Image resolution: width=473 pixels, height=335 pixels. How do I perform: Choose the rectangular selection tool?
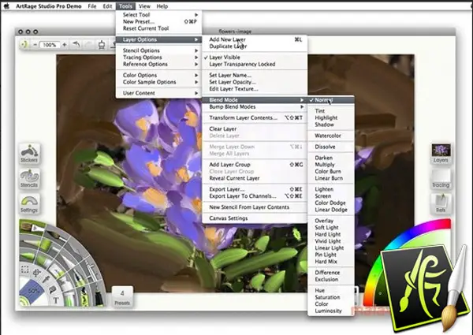25,269
